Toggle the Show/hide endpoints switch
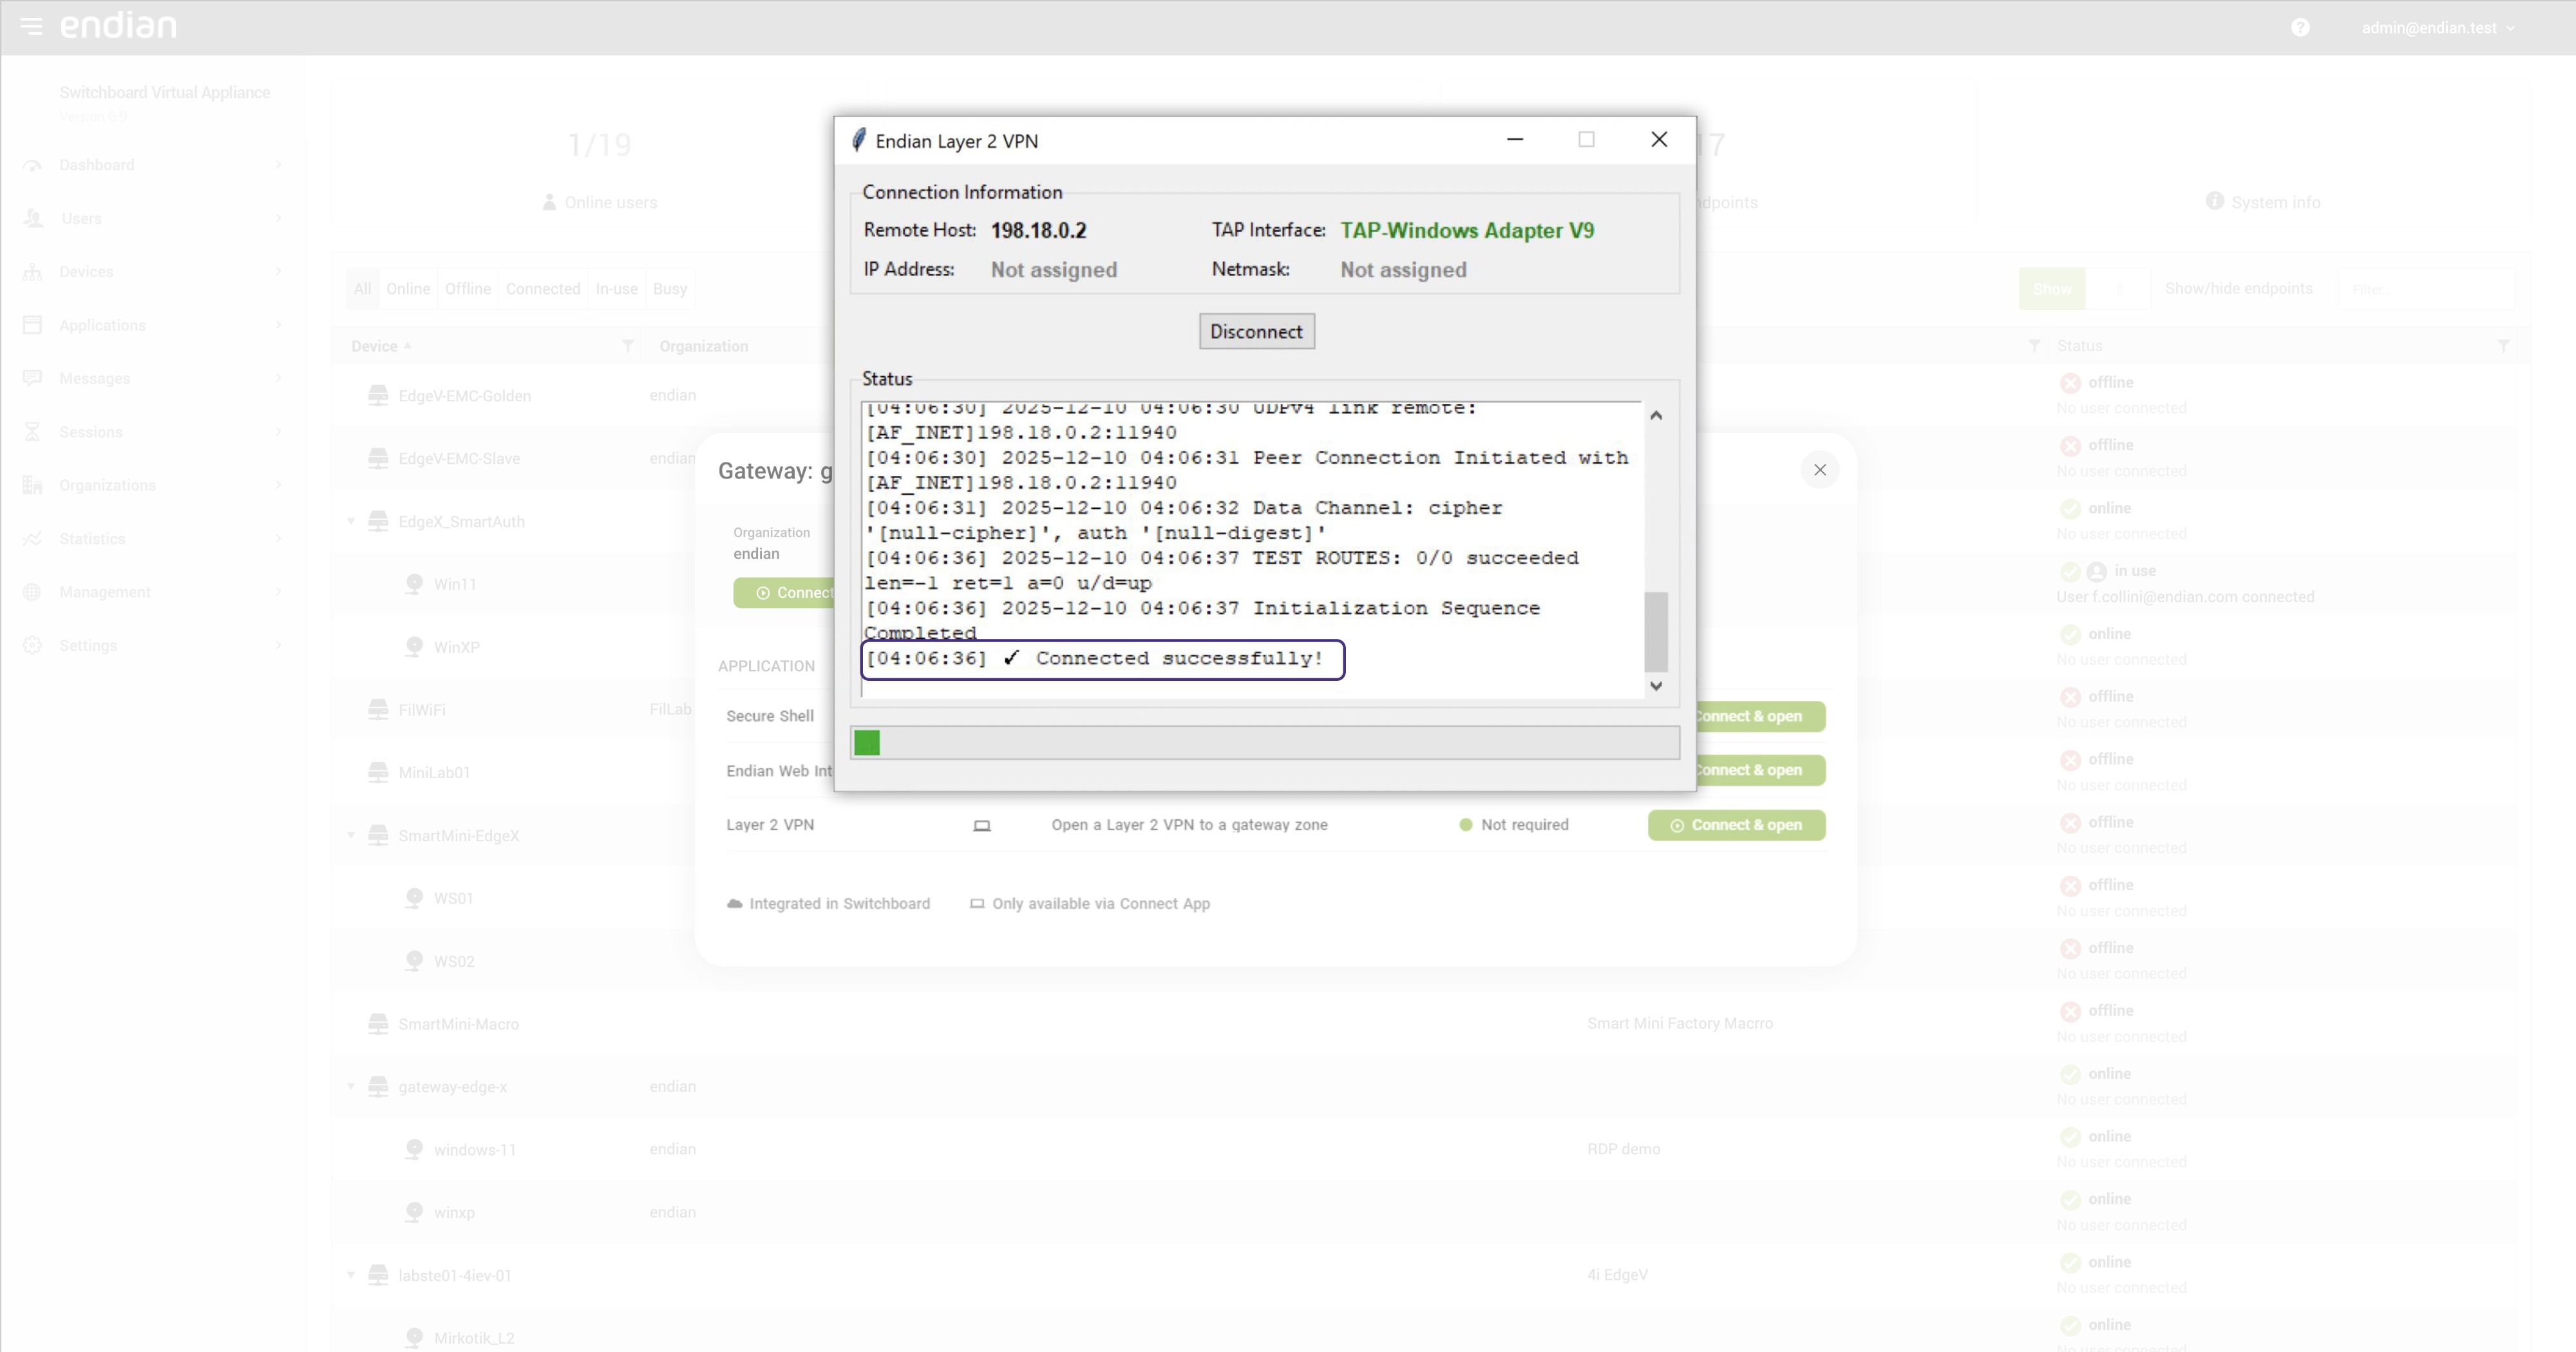Screen dimensions: 2576x1352 (x=2084, y=289)
